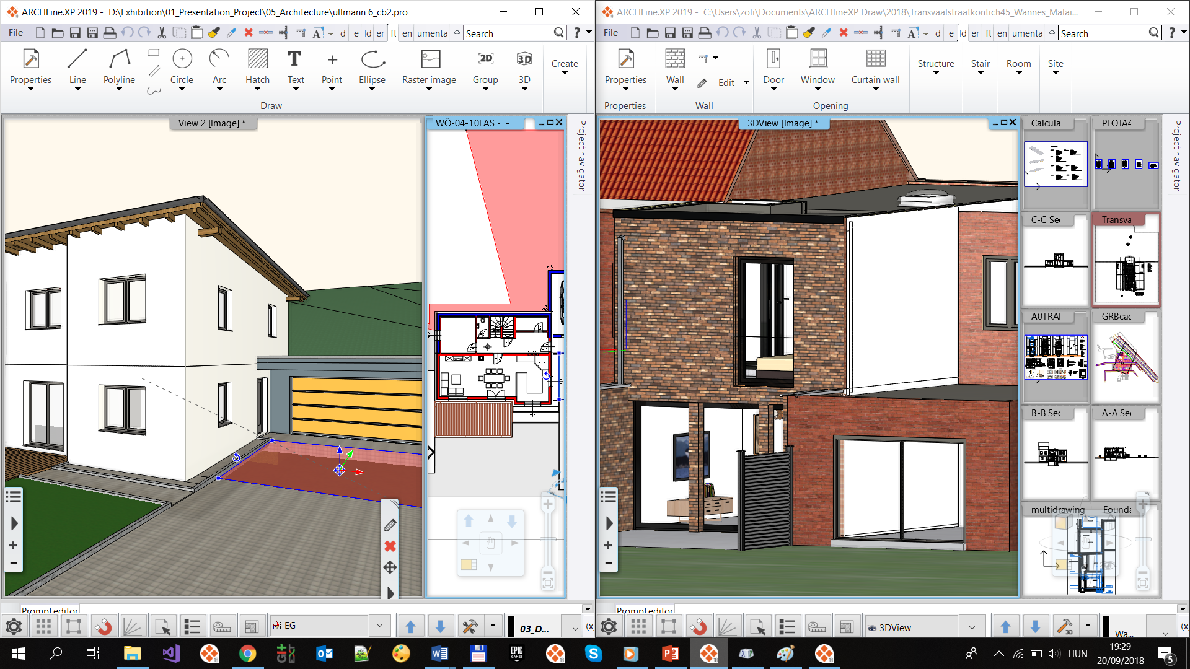Toggle the grid dots in left status bar

click(43, 627)
